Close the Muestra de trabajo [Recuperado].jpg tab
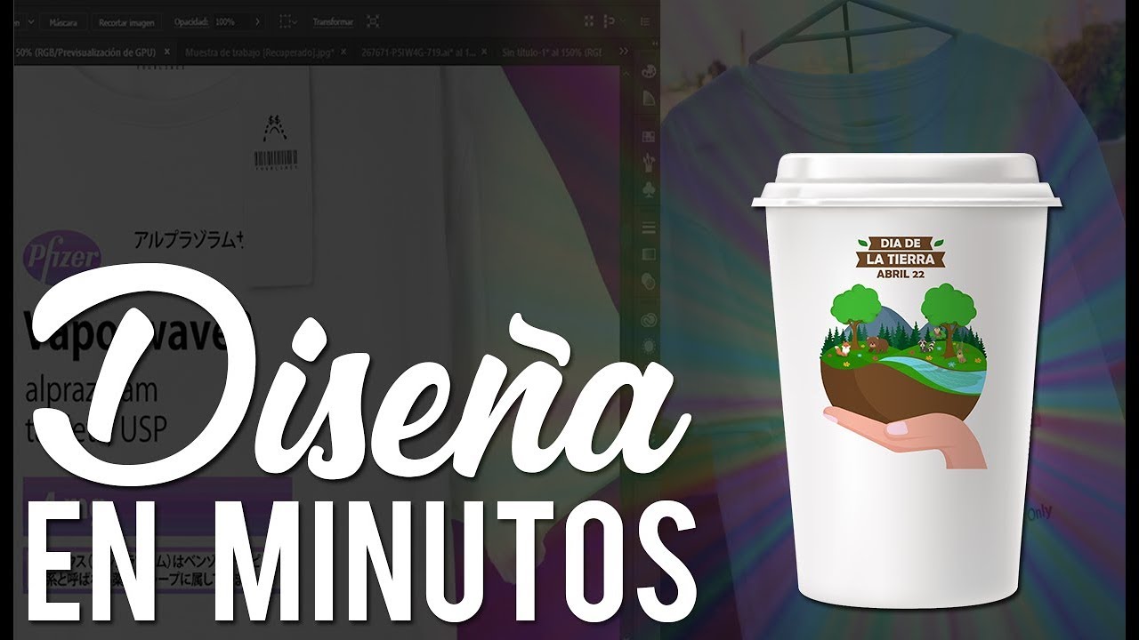Viewport: 1139px width, 640px height. 343,52
